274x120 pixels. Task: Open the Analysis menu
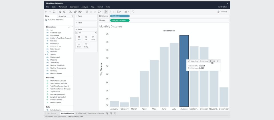(84, 7)
